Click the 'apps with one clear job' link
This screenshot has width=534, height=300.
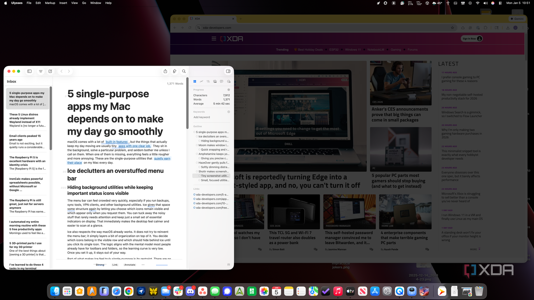(134, 146)
